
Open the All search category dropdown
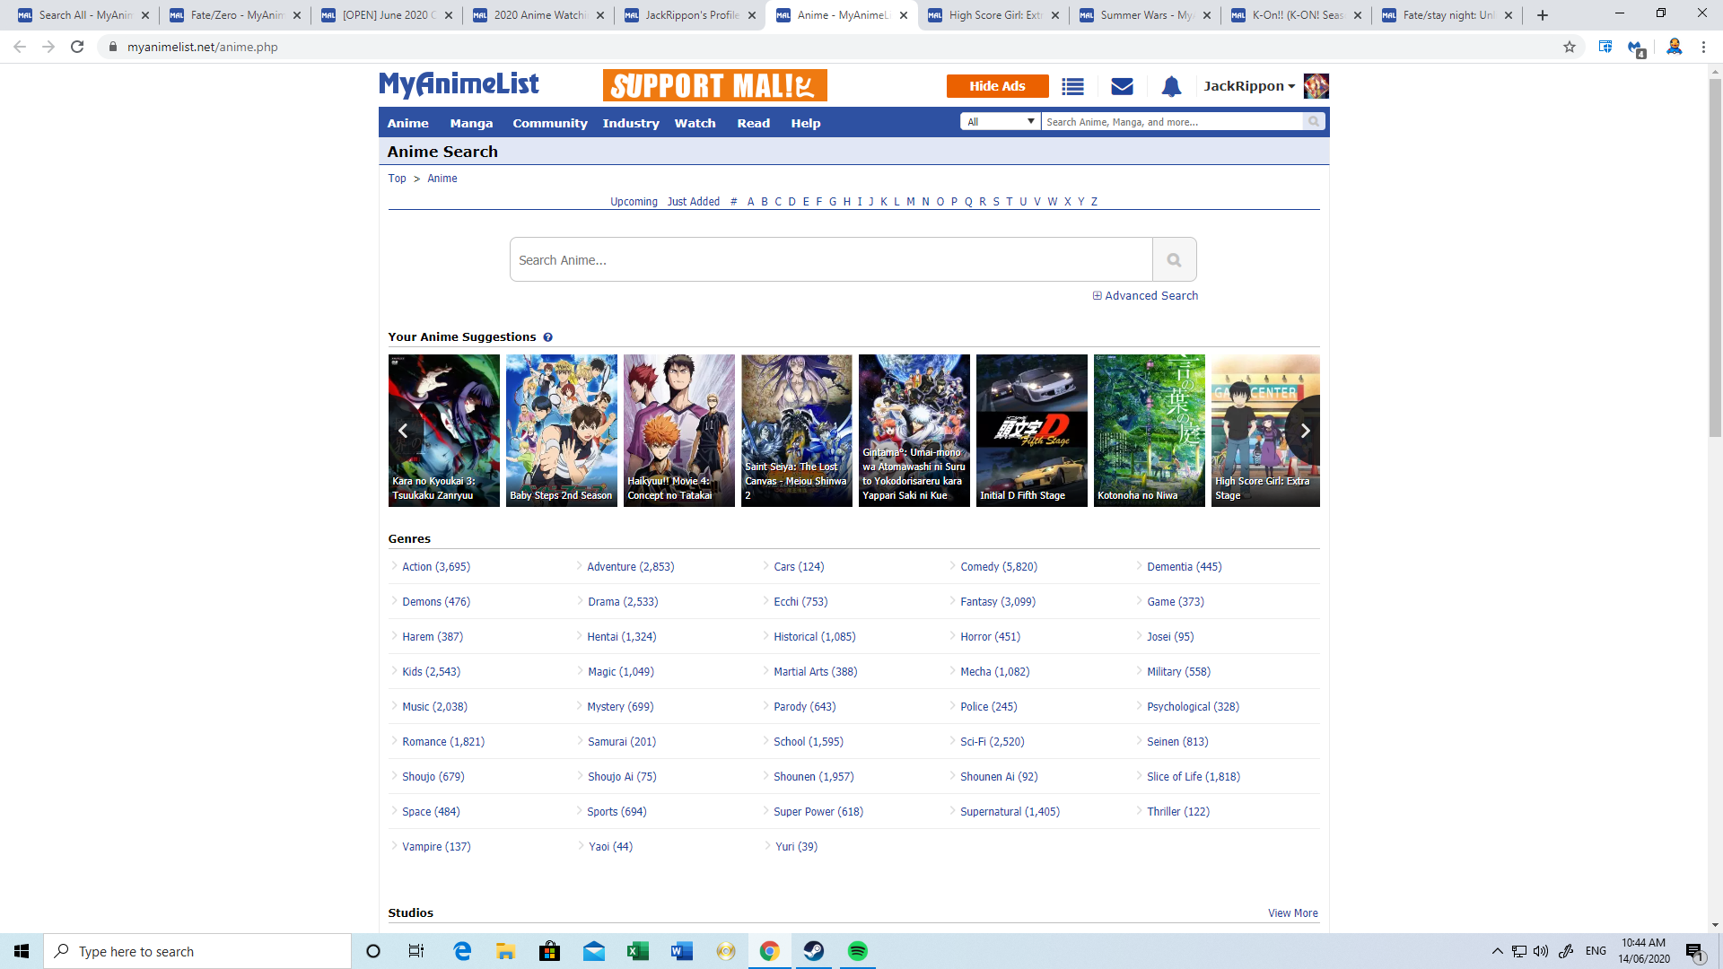click(x=1000, y=122)
